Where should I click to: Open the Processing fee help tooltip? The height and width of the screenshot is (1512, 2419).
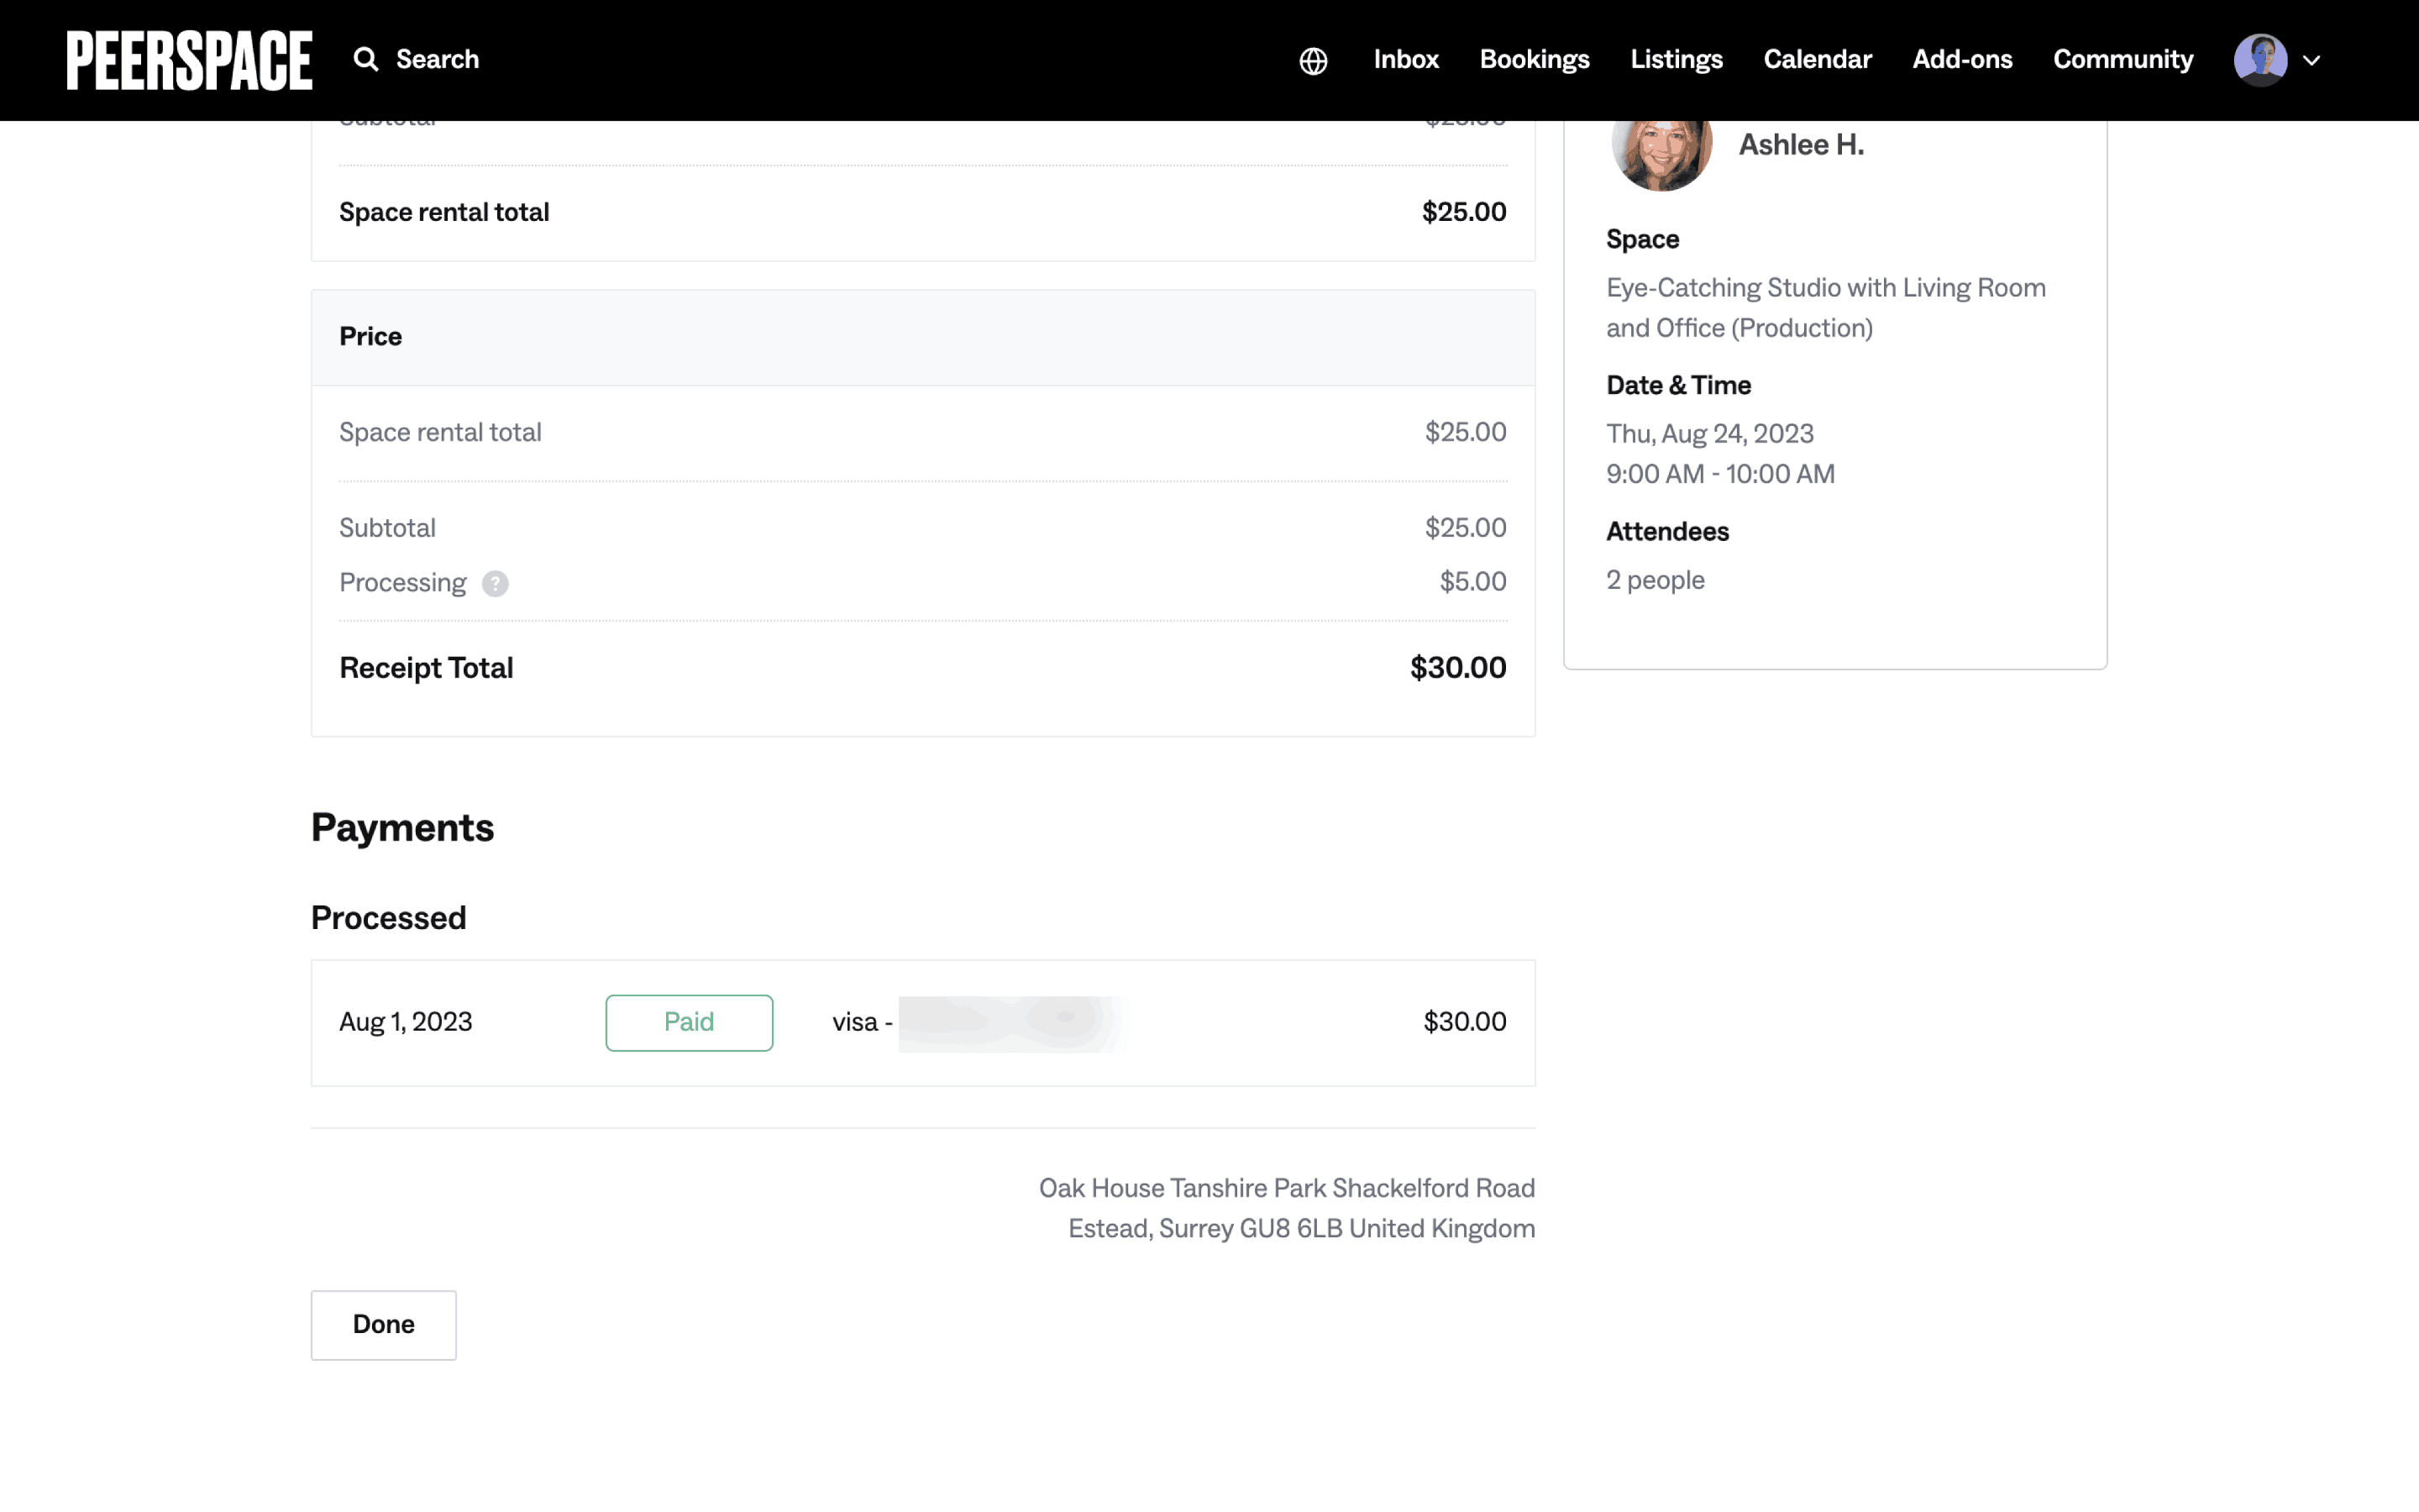point(496,583)
